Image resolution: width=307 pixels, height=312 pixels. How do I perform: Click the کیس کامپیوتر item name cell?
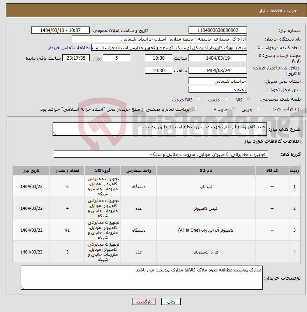point(206,208)
